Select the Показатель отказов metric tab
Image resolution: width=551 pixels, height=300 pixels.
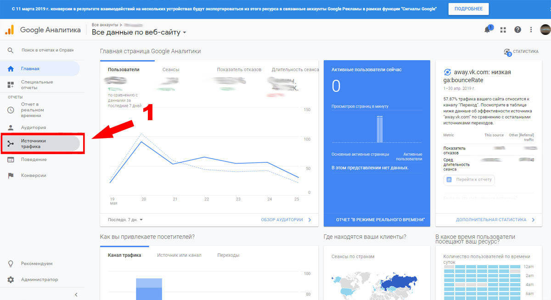(x=239, y=70)
